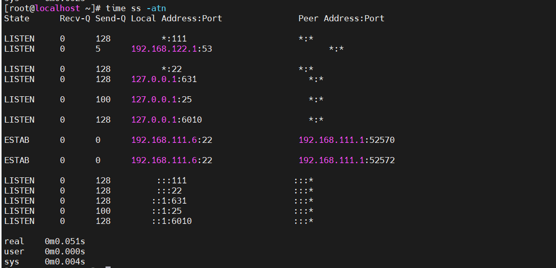
Task: Click peer address 192.168.111.1:52570
Action: (346, 140)
